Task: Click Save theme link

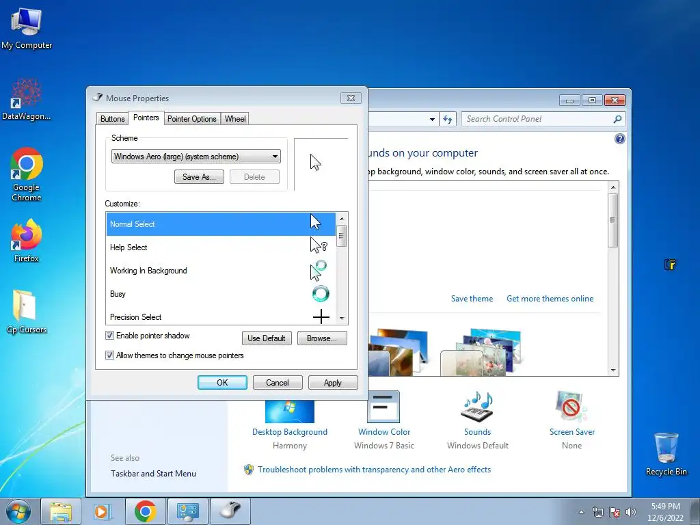Action: click(x=472, y=299)
